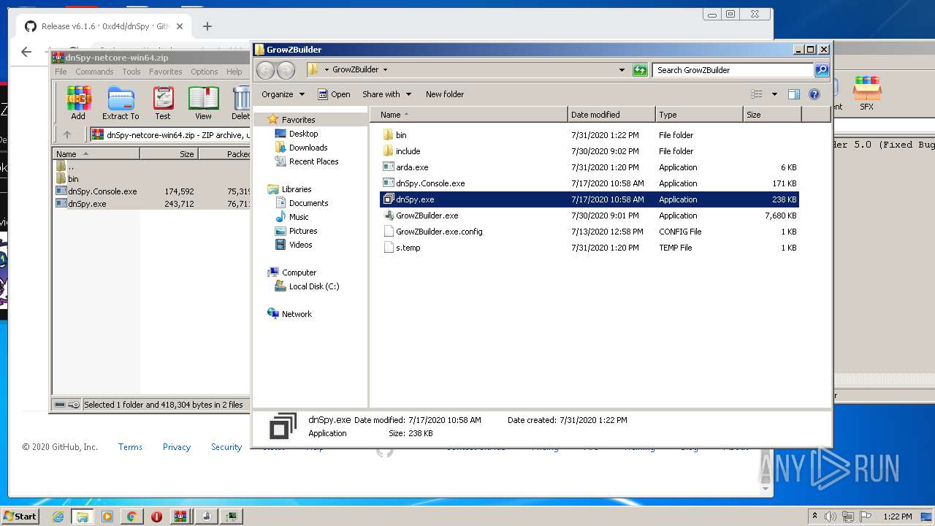Sort files by Type column header

[699, 115]
